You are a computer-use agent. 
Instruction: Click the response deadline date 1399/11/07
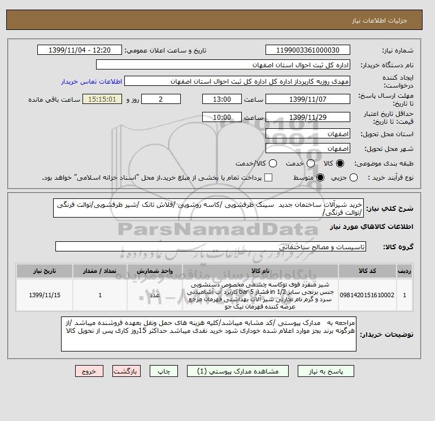coord(308,99)
